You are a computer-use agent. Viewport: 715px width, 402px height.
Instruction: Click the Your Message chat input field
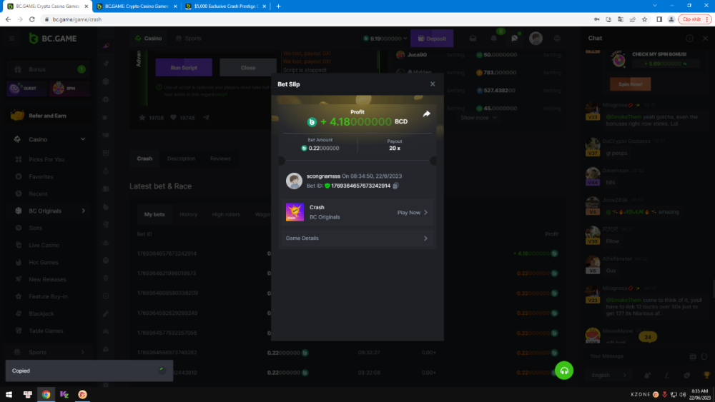[x=633, y=356]
